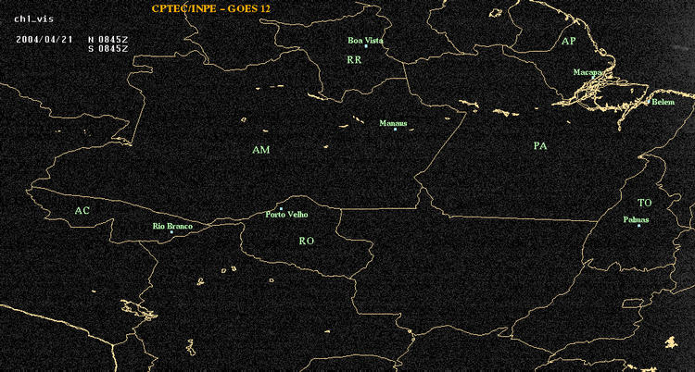
Task: Click the ch1_vis channel label
Action: [33, 19]
